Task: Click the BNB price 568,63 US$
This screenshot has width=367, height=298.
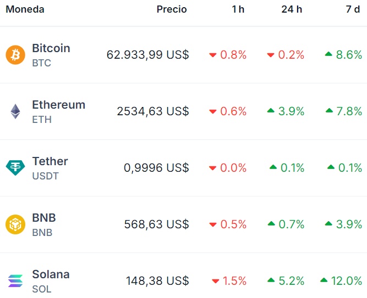Action: click(156, 224)
